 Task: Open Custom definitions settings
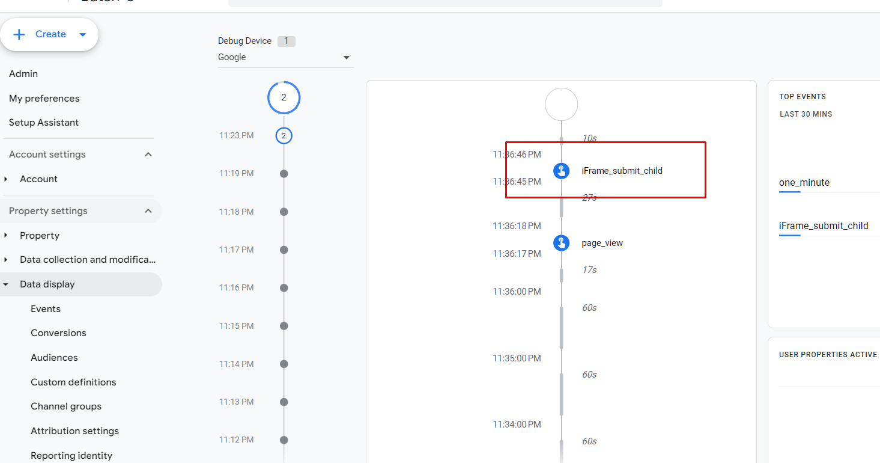pos(73,382)
